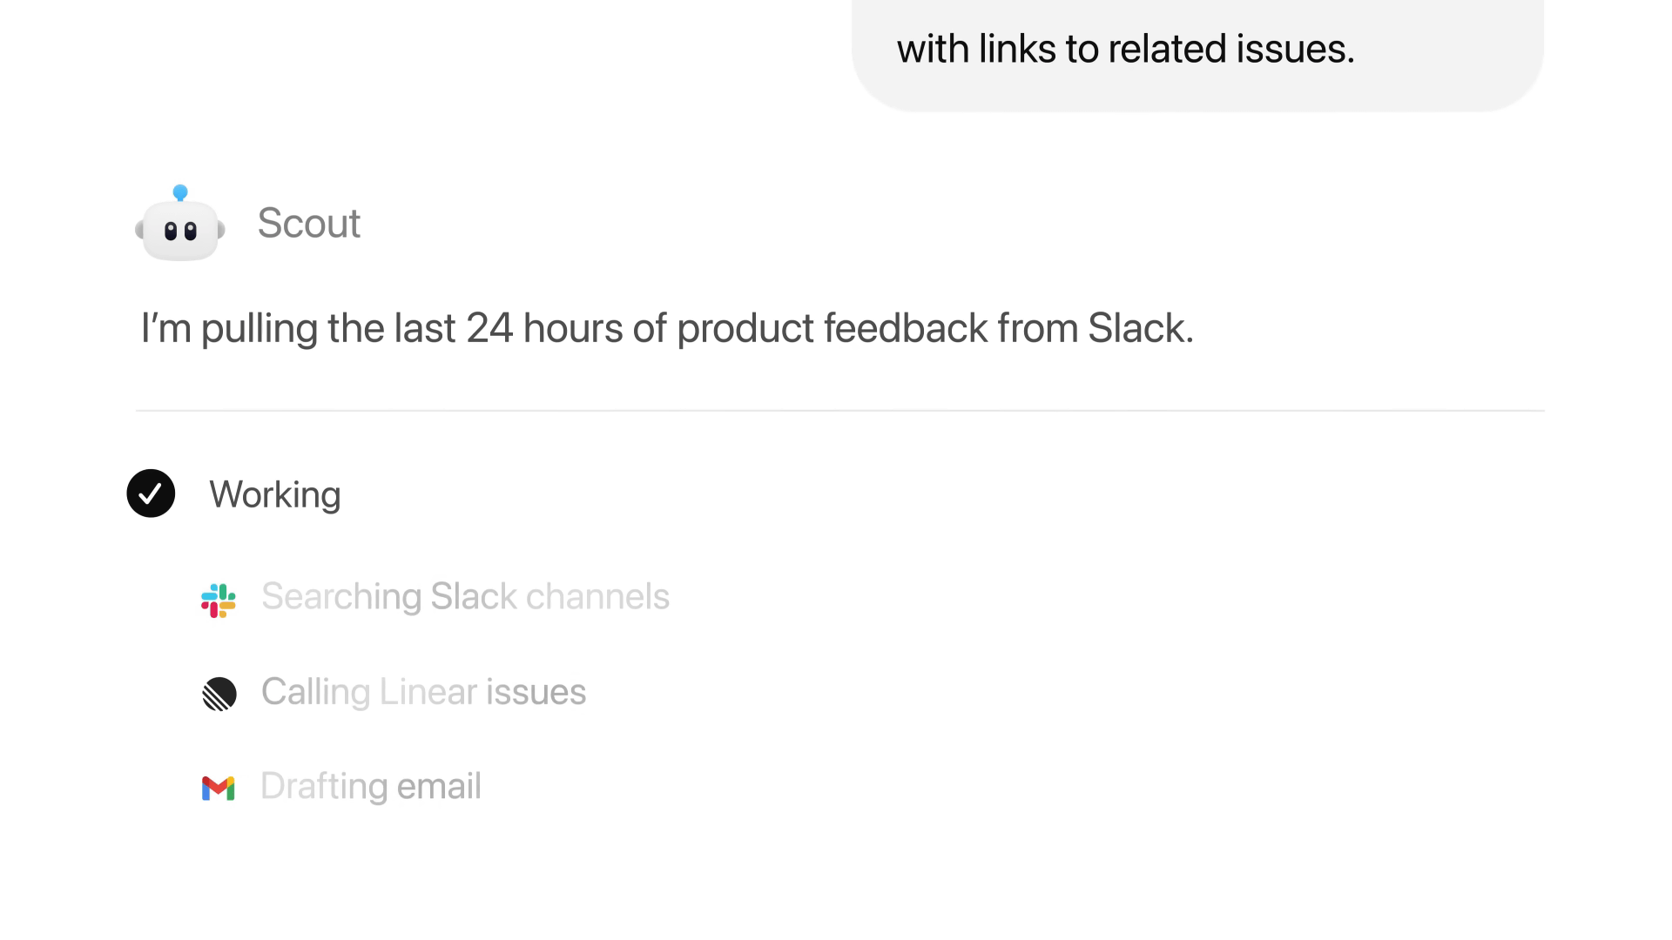Click the Linear logo icon
1672x940 pixels.
(x=219, y=694)
